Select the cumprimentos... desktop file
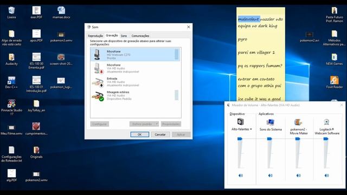Viewport: 347px width, 195px height. tap(36, 129)
